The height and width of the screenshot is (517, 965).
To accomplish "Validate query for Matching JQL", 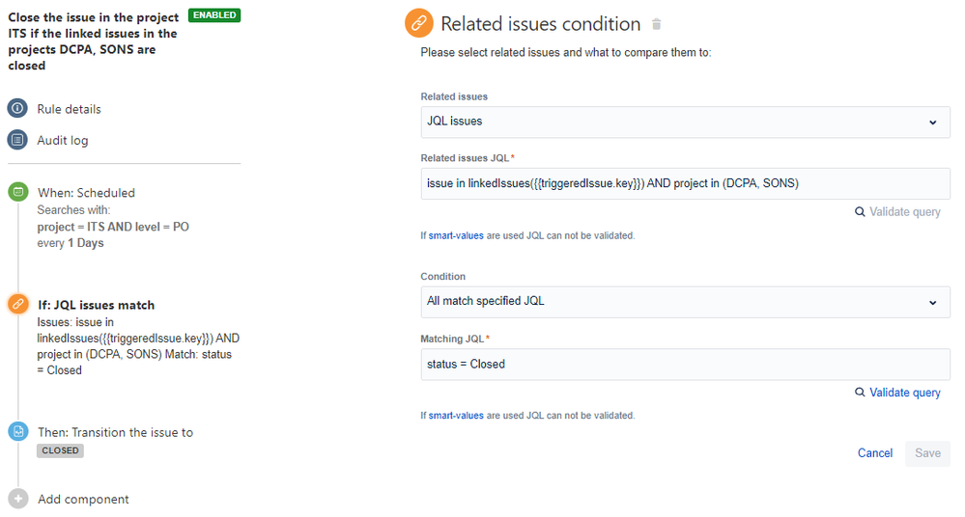I will click(898, 393).
